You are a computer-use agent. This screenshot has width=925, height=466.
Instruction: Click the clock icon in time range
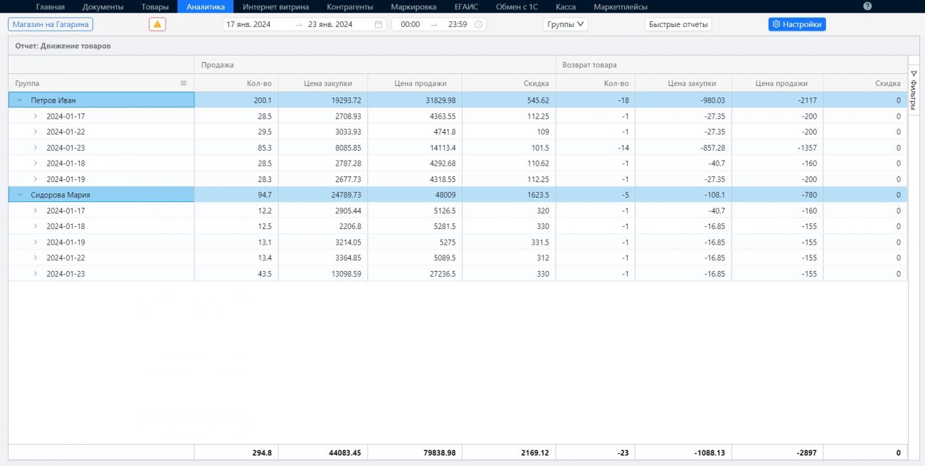[x=478, y=24]
